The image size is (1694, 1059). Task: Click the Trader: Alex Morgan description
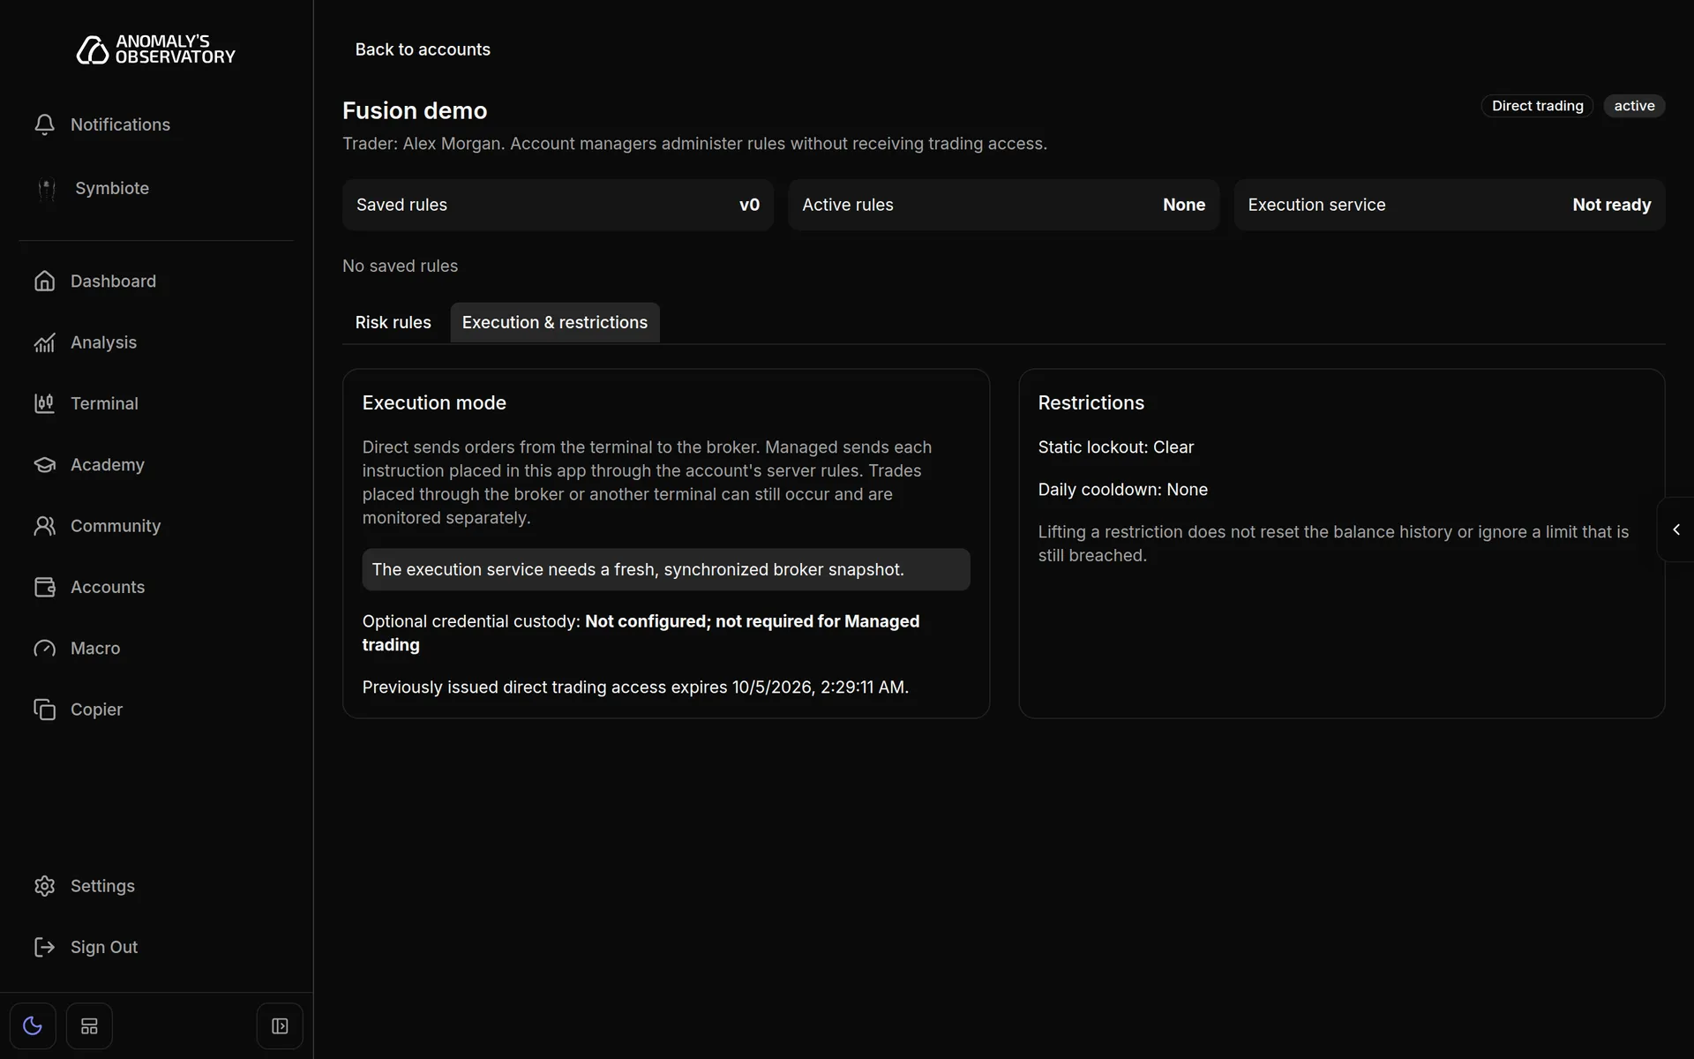[694, 144]
